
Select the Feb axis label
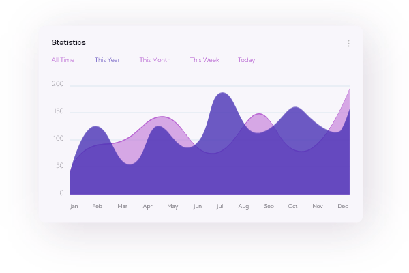point(97,206)
